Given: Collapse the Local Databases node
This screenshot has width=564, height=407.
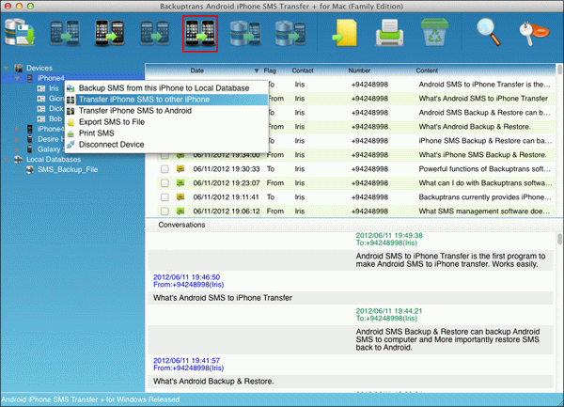Looking at the screenshot, I should [x=7, y=159].
